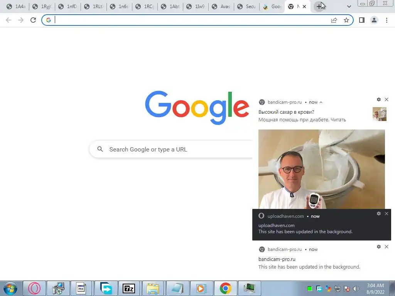Open the Chrome profile avatar
The width and height of the screenshot is (395, 296).
coord(374,20)
